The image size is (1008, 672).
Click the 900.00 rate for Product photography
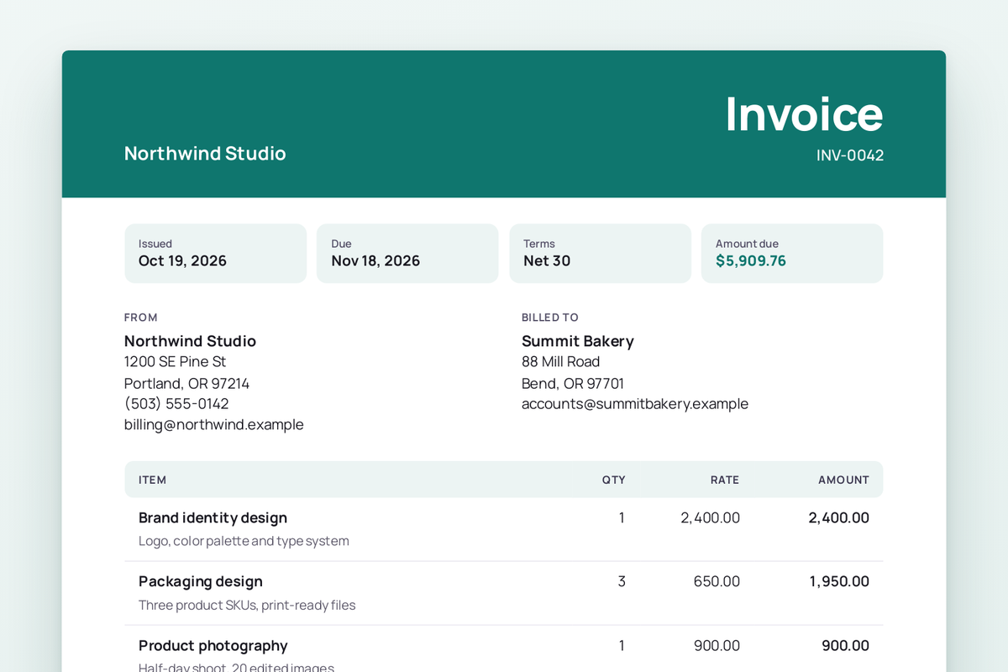[717, 646]
